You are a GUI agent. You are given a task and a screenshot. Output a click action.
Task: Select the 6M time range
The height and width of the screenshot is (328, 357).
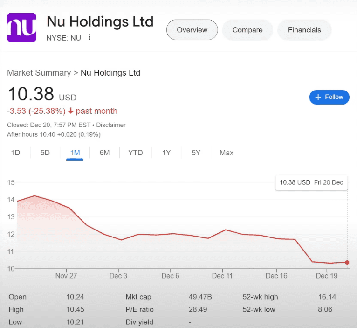104,153
